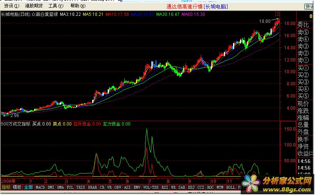
Task: Switch to the 模板 tab
Action: (x=17, y=187)
